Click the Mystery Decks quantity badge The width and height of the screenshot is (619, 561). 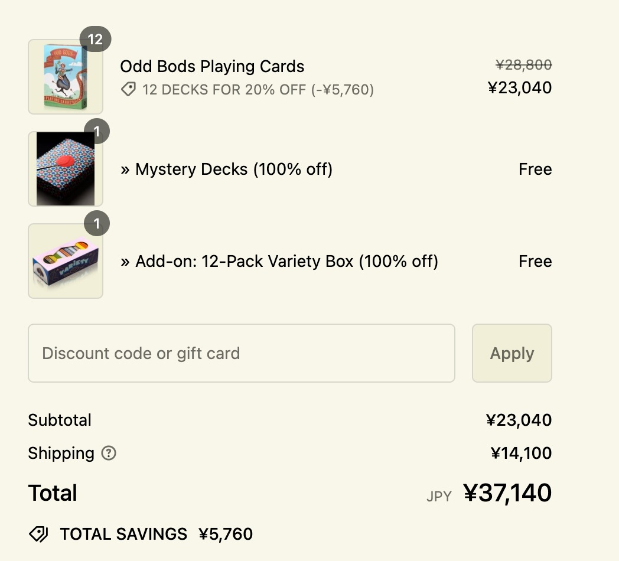[97, 131]
